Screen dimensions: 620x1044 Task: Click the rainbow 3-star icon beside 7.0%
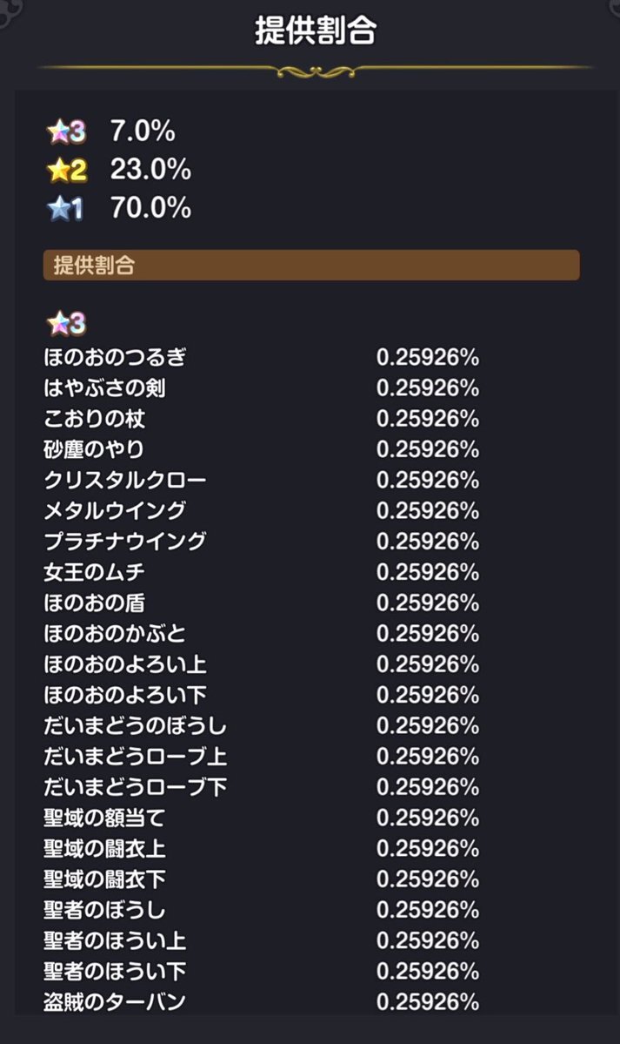click(66, 132)
